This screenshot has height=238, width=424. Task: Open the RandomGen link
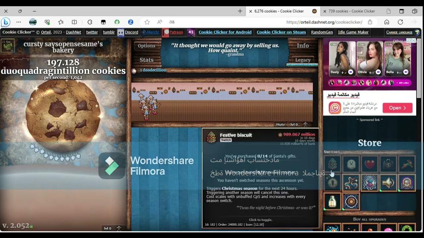click(x=322, y=32)
